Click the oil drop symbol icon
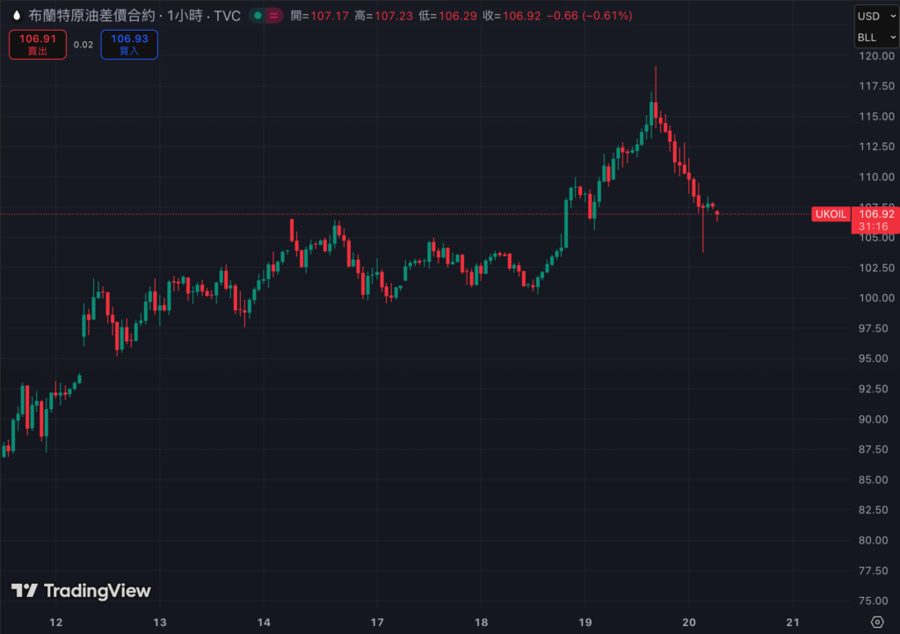 pos(17,16)
